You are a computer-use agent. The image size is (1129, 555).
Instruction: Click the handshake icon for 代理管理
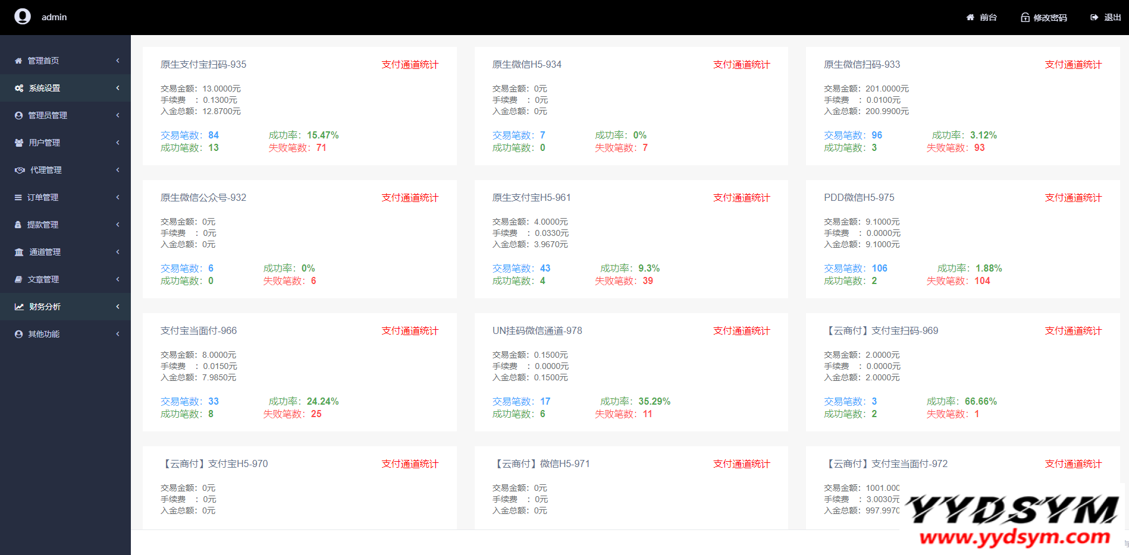pos(20,170)
